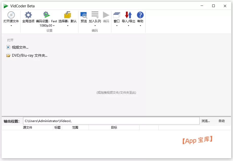Screen dimensions: 233x161
Task: Click the 编码设置 encoding settings icon
Action: coord(46,14)
